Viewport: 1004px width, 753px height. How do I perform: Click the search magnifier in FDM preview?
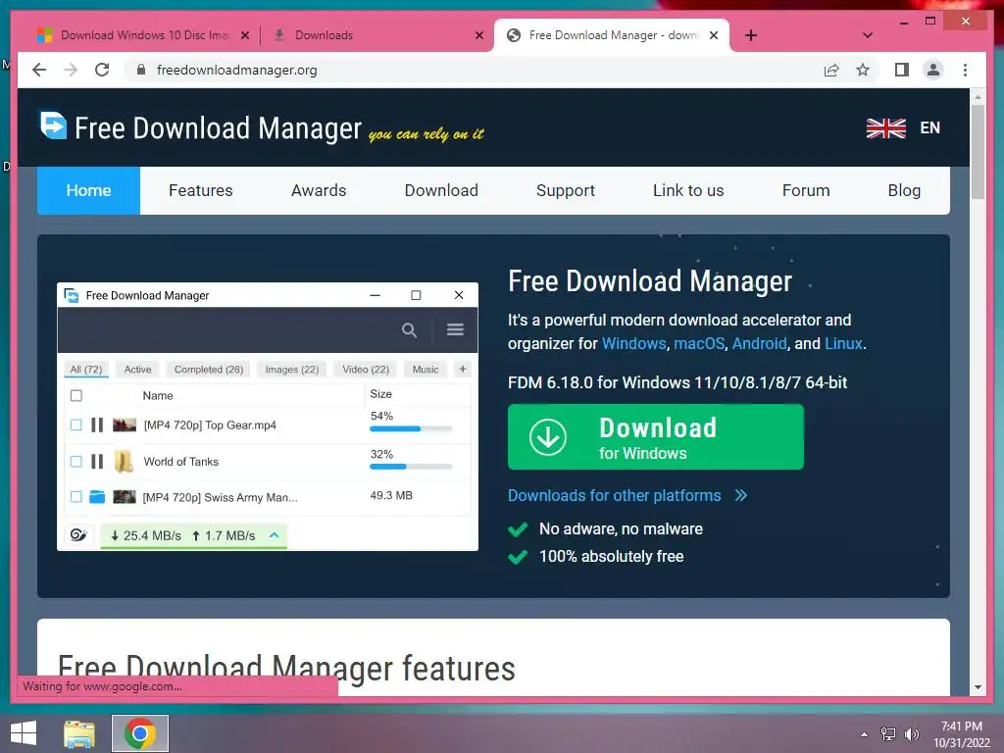point(409,329)
